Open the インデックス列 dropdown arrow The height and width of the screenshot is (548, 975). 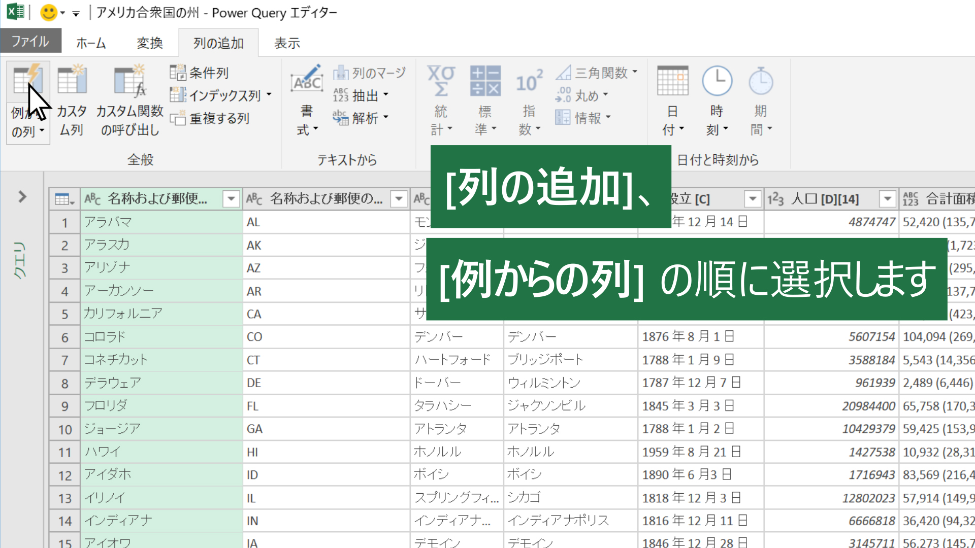tap(269, 94)
